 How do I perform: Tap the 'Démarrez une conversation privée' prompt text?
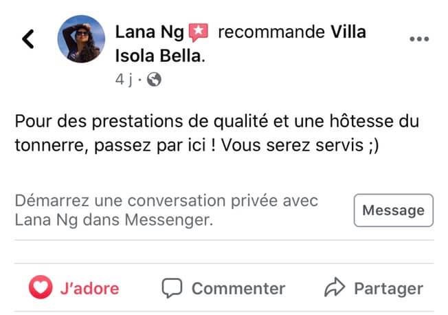[166, 201]
